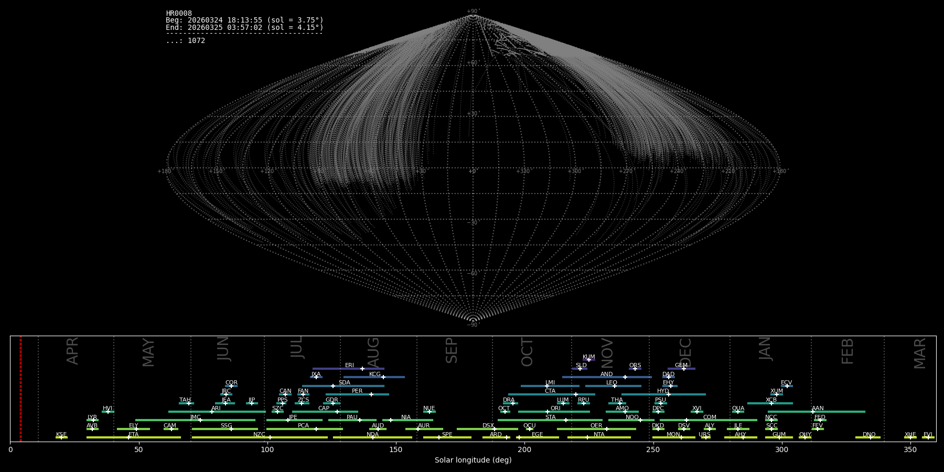
Task: Click the '...: 1072' count text
Action: coord(186,41)
